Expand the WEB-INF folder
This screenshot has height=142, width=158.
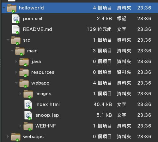pos(20,126)
